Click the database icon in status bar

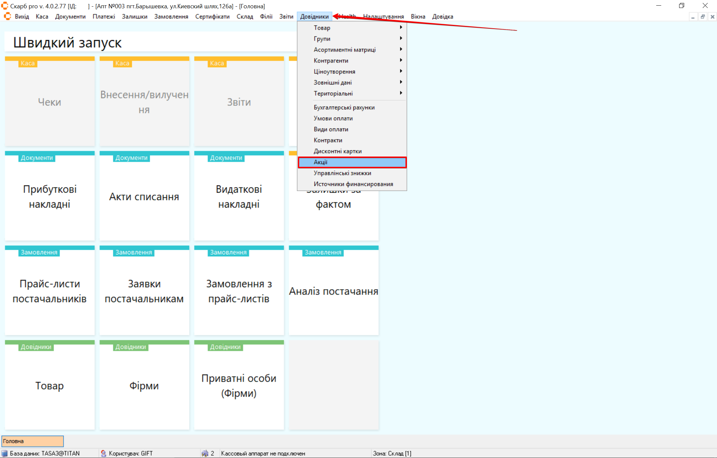(5, 453)
